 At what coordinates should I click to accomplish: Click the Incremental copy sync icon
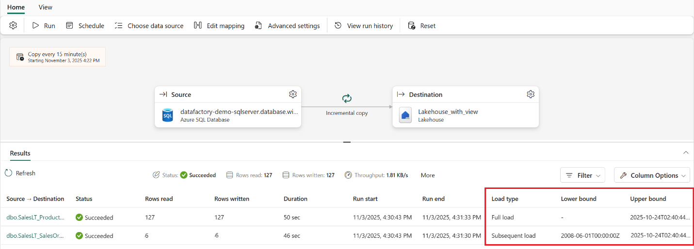point(347,99)
